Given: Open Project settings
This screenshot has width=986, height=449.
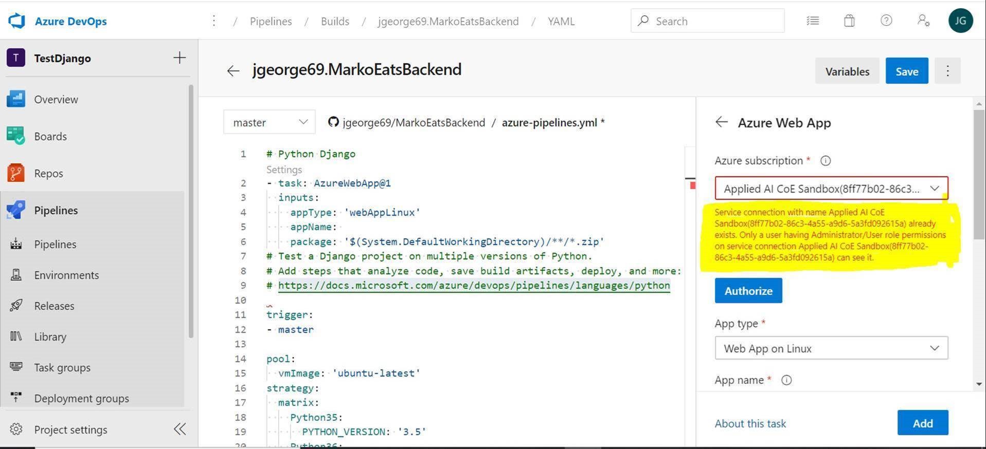Looking at the screenshot, I should pyautogui.click(x=70, y=429).
